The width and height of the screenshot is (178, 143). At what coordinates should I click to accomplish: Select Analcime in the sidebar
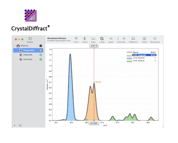click(x=28, y=55)
